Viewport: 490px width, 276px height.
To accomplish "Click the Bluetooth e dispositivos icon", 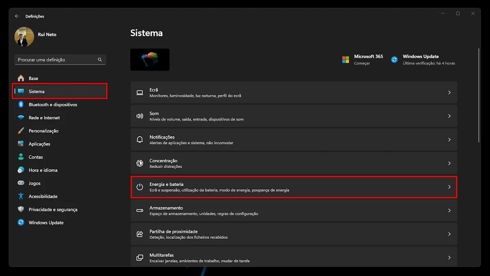I will 21,105.
